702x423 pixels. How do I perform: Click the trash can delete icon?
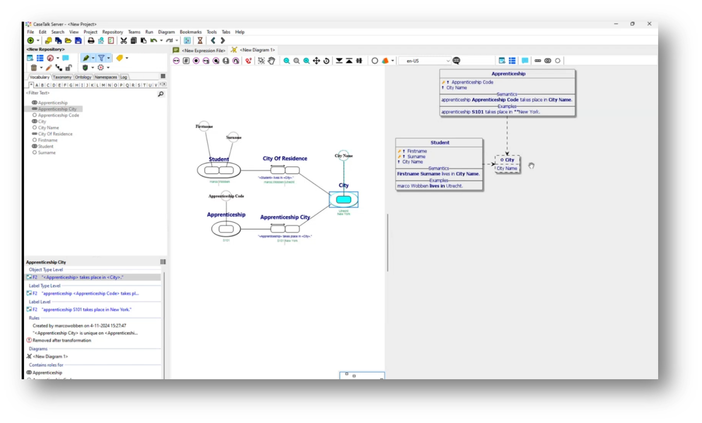click(x=34, y=68)
